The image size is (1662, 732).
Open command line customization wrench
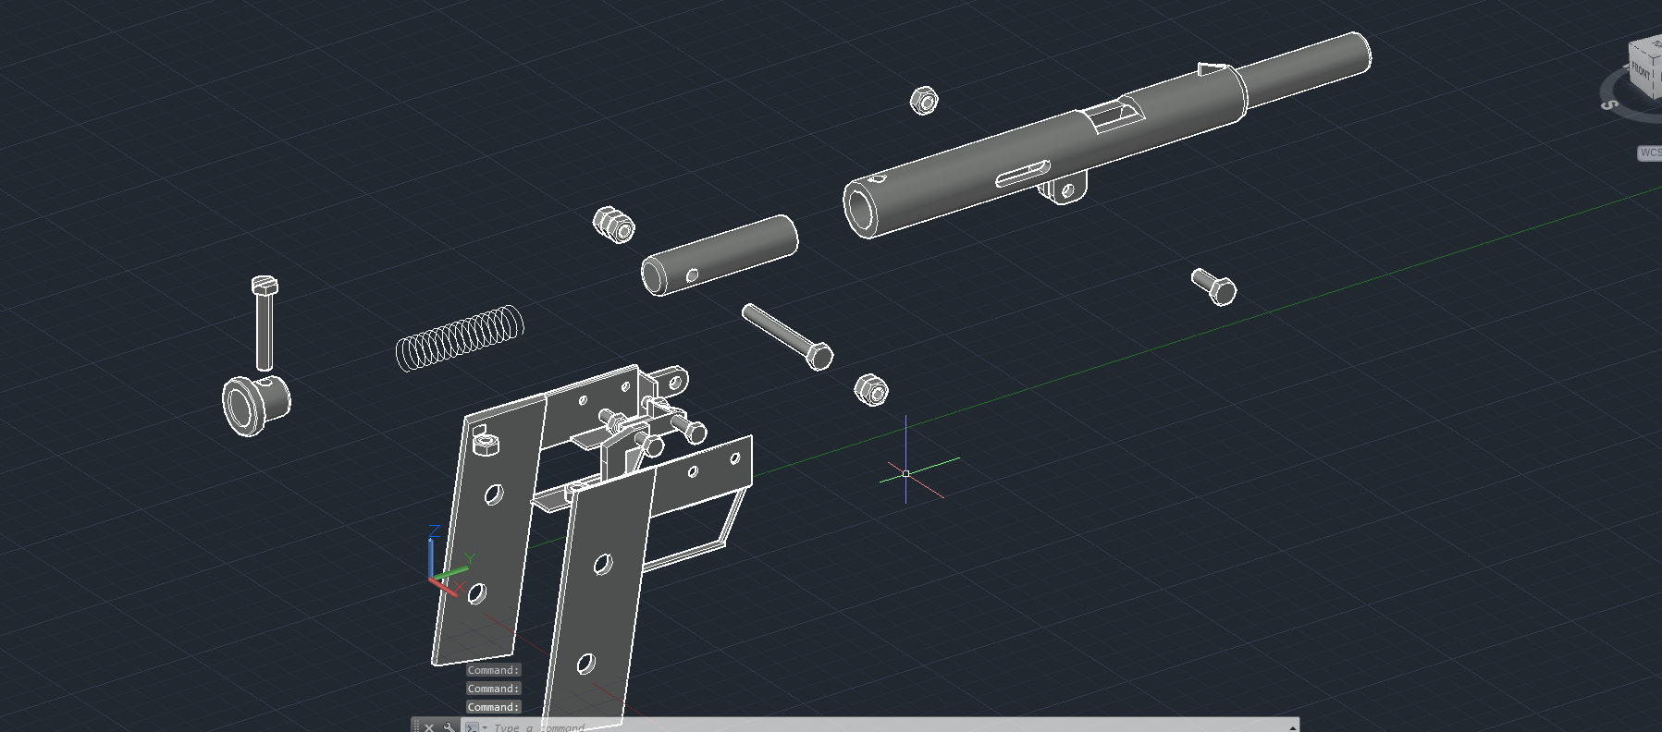click(449, 727)
